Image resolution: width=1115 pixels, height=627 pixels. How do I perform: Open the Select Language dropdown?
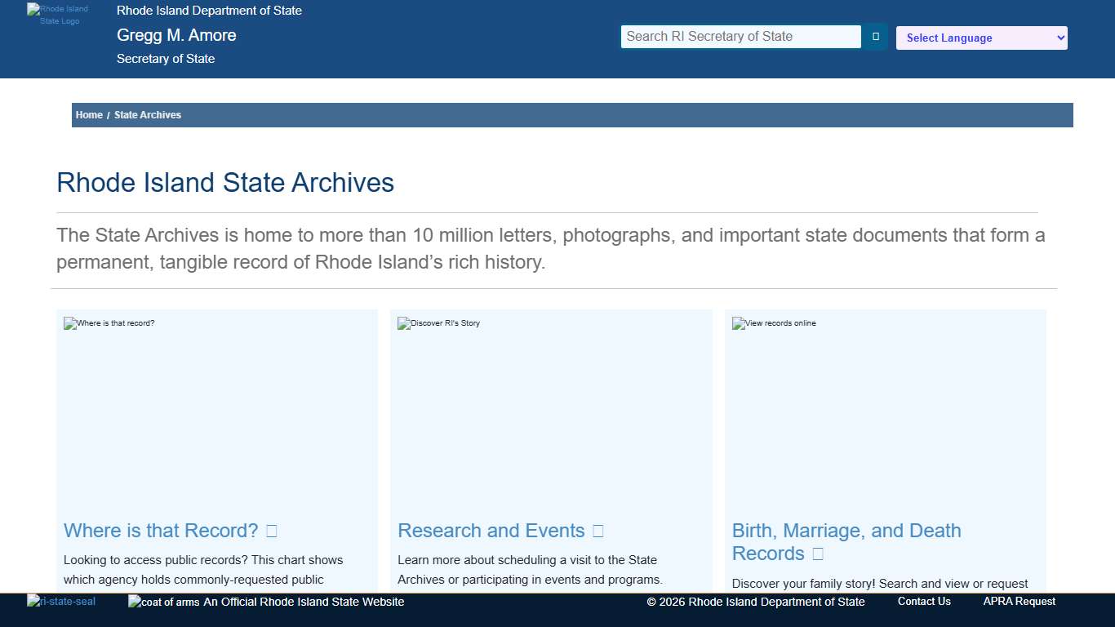(x=981, y=38)
